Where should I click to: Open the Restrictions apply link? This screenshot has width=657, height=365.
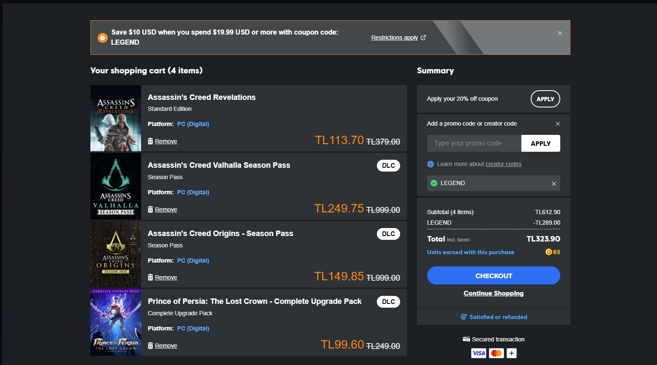[395, 38]
